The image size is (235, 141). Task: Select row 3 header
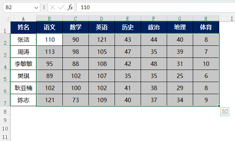[x=5, y=52]
